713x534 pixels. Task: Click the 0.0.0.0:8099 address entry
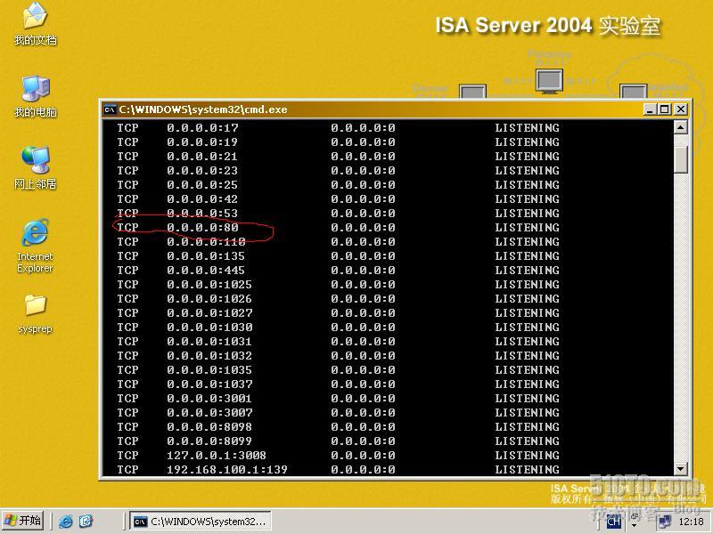click(209, 441)
